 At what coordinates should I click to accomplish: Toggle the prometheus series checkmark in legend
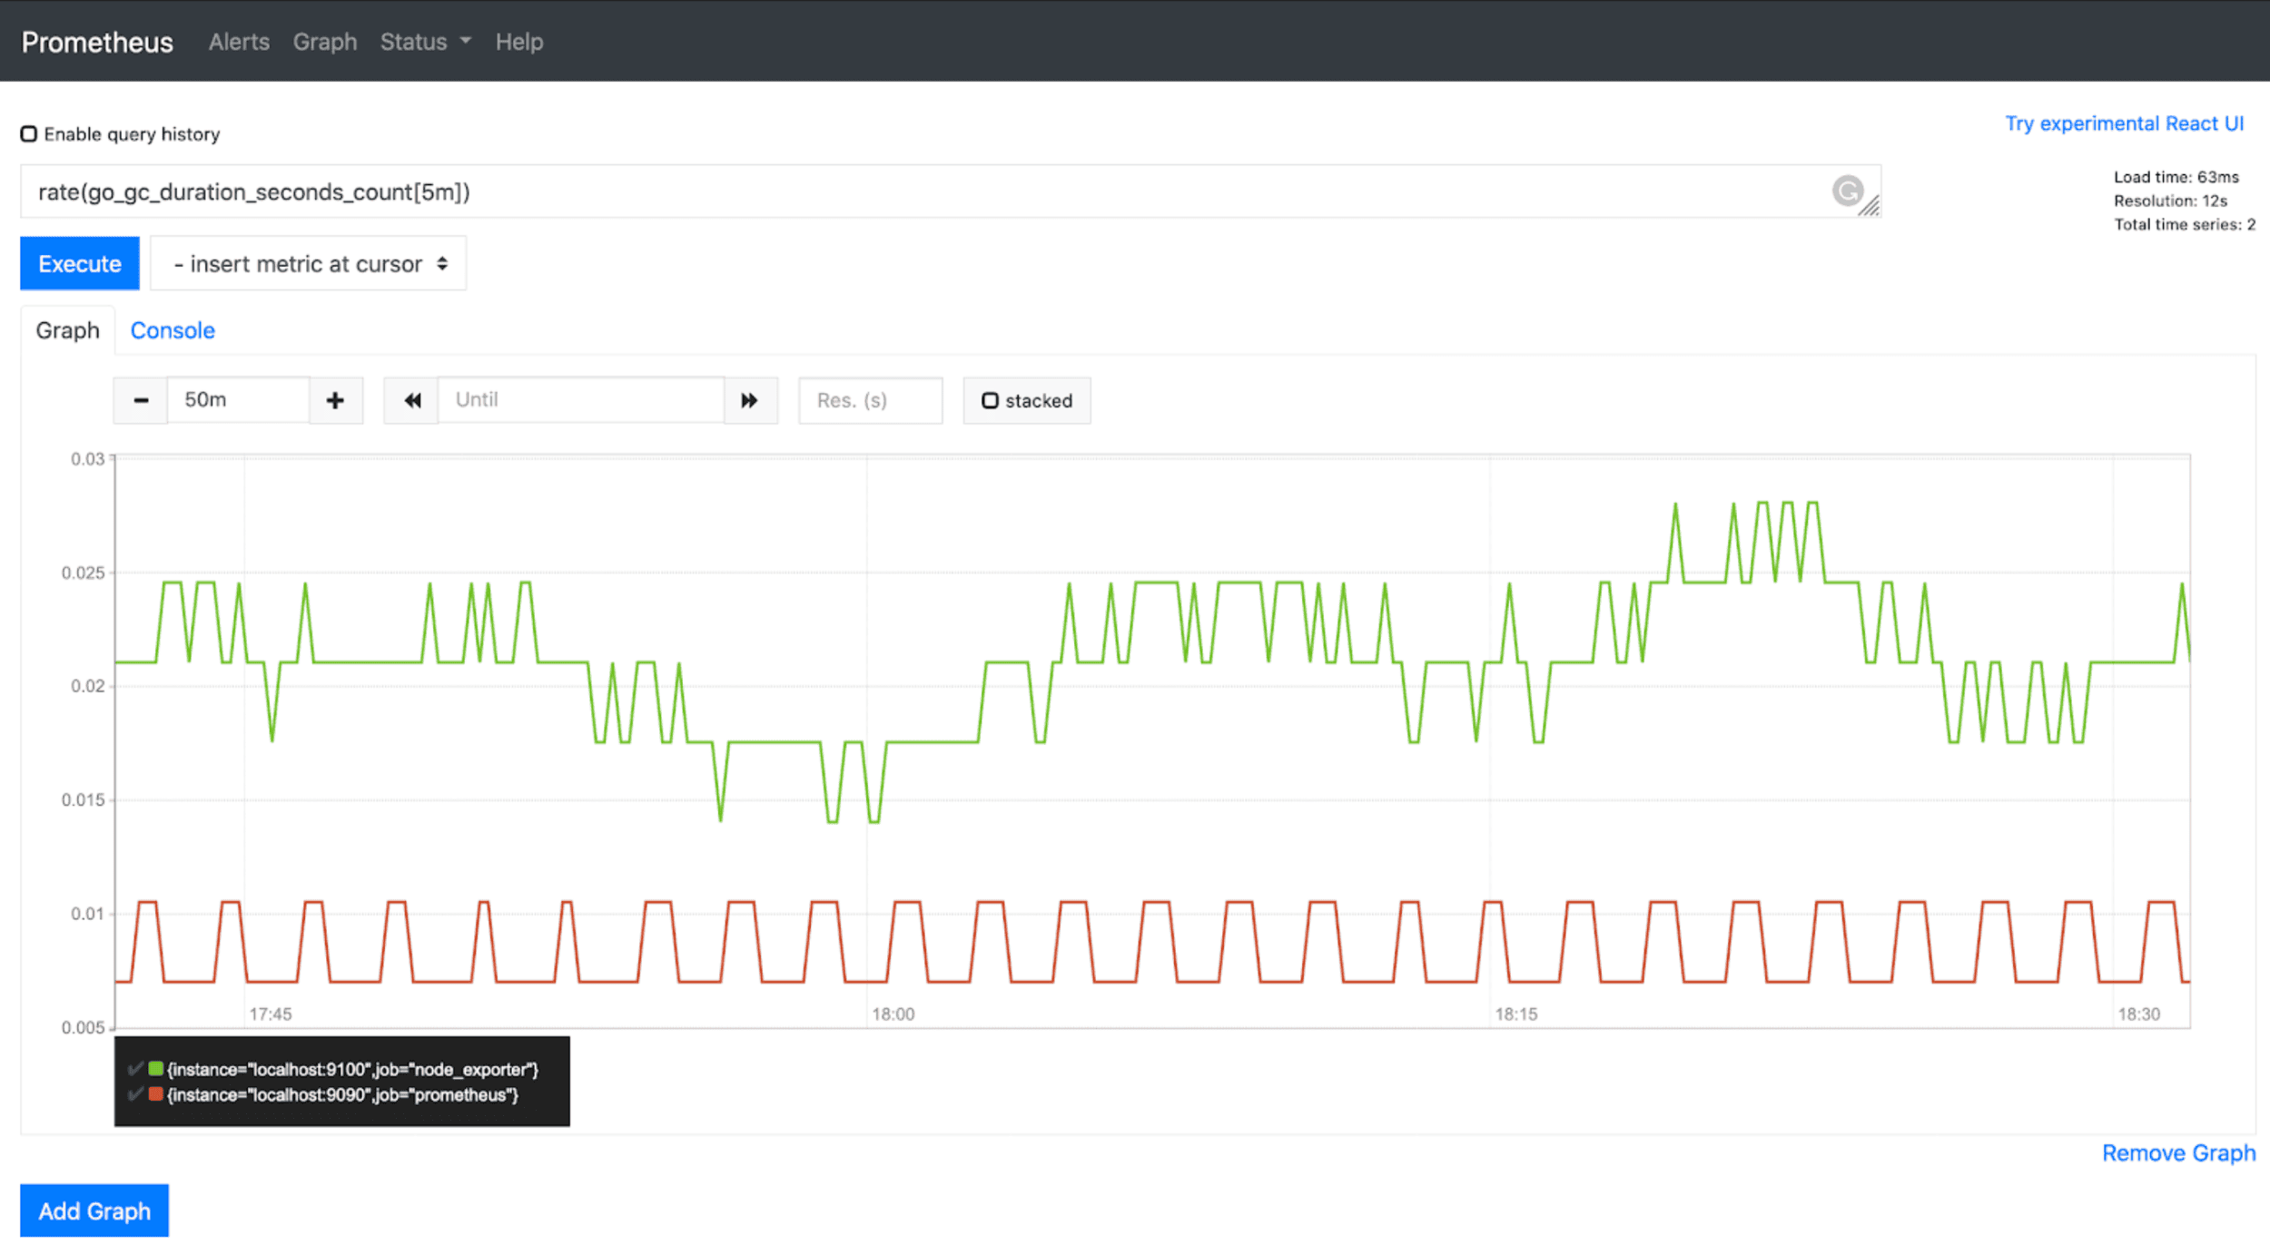[x=136, y=1094]
